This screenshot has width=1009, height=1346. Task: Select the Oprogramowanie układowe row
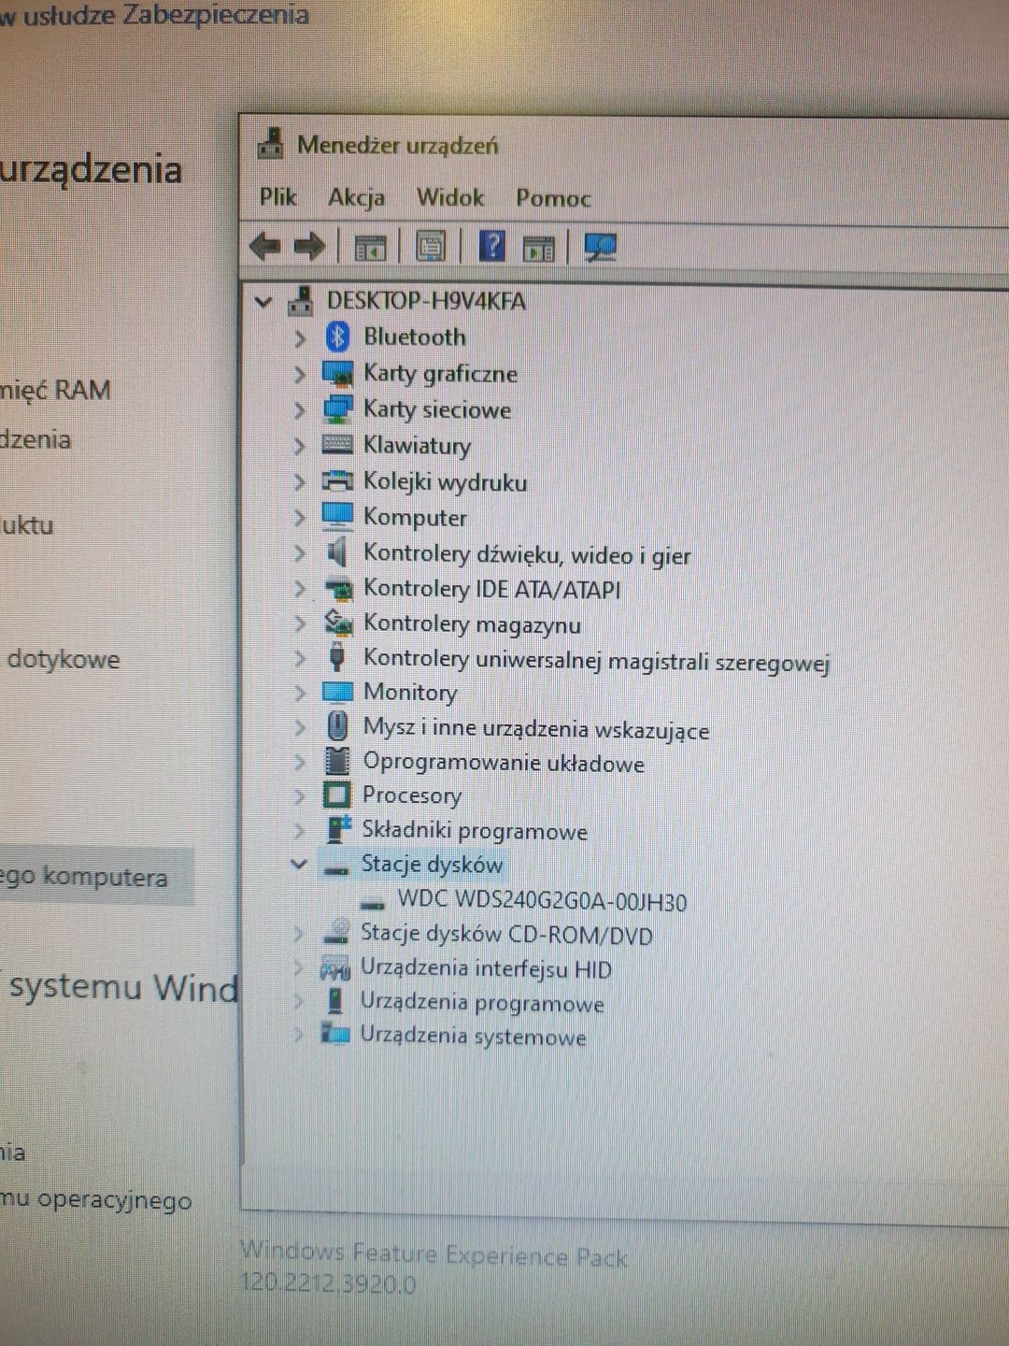pos(504,762)
